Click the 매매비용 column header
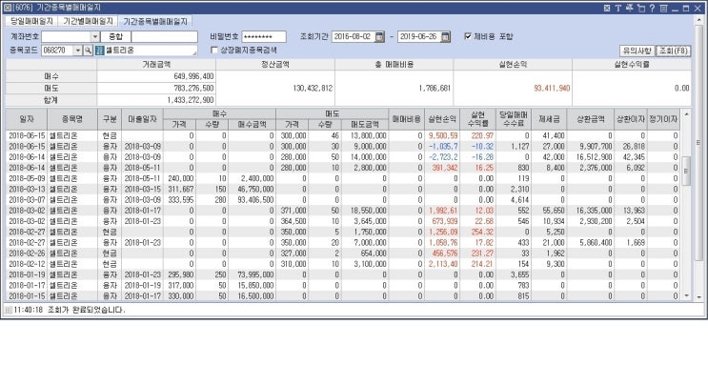Screen dimensions: 708x385 click(x=406, y=119)
